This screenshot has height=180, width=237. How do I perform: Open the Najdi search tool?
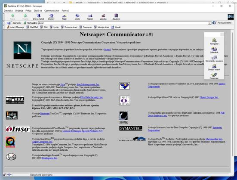tap(64, 17)
